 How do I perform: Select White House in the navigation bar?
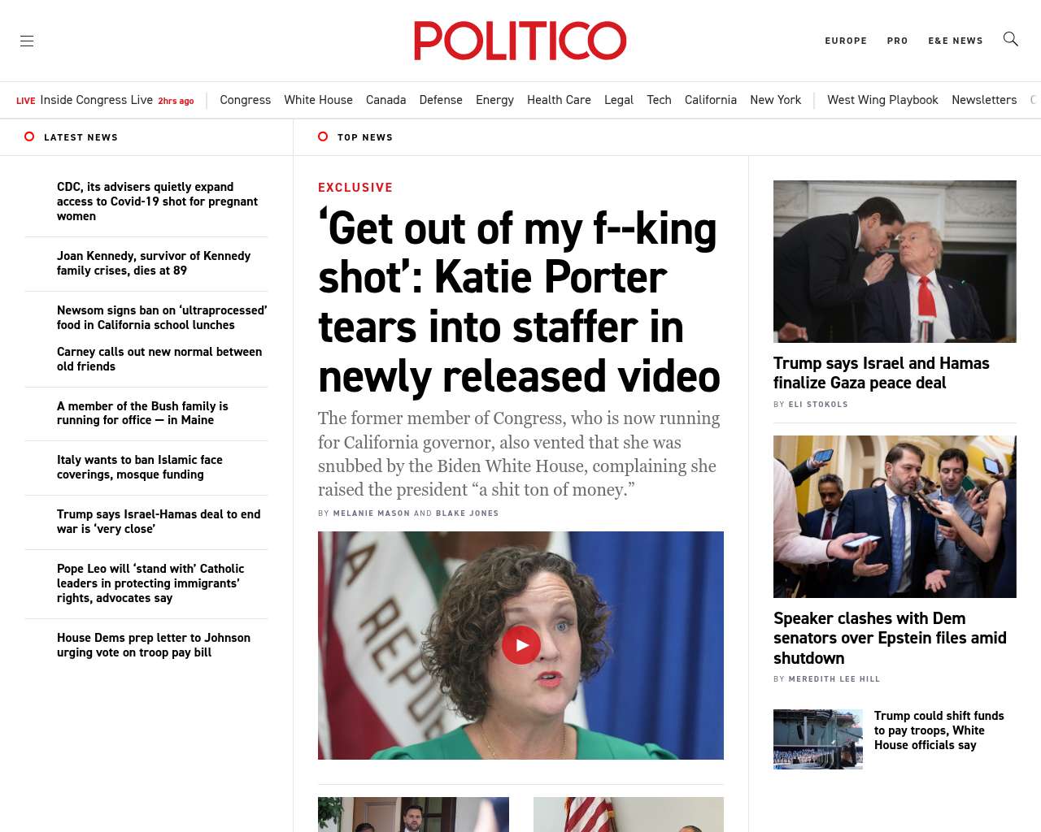[318, 100]
